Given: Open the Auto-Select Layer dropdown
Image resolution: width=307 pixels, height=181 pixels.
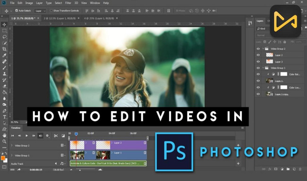Looking at the screenshot, I should point(40,11).
